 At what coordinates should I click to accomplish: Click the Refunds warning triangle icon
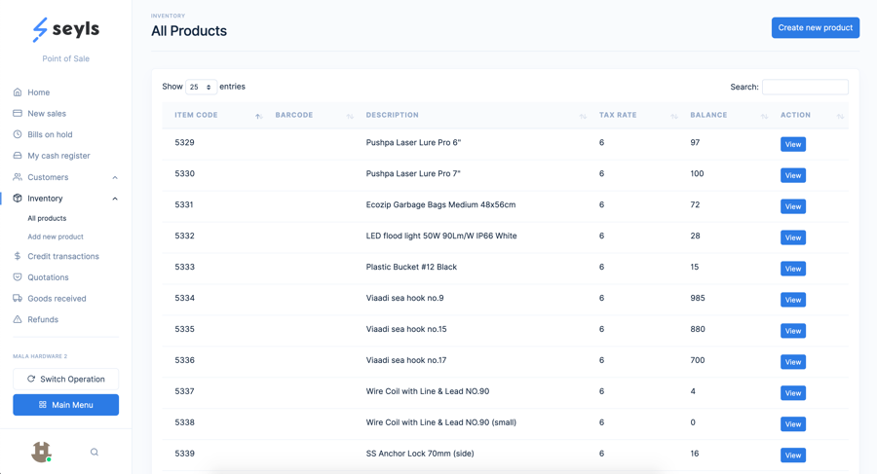tap(18, 319)
